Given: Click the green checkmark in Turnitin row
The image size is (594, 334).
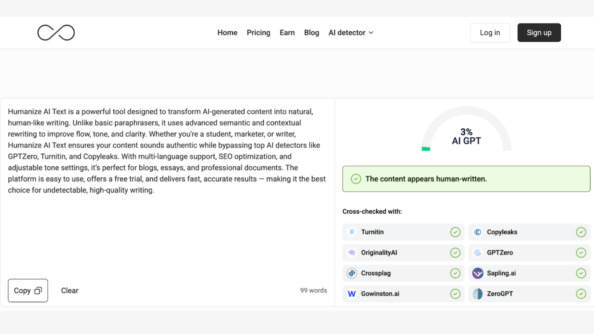Looking at the screenshot, I should 455,232.
